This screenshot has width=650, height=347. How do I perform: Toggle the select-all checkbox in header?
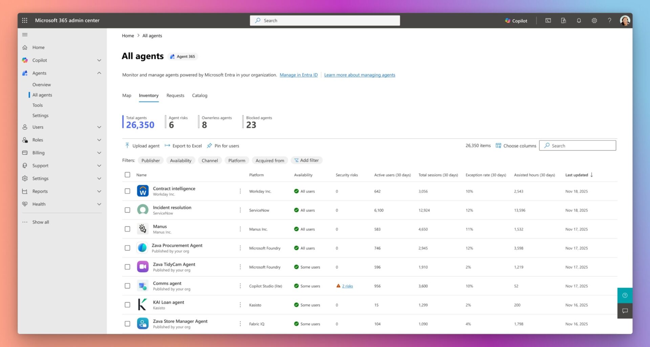[127, 175]
